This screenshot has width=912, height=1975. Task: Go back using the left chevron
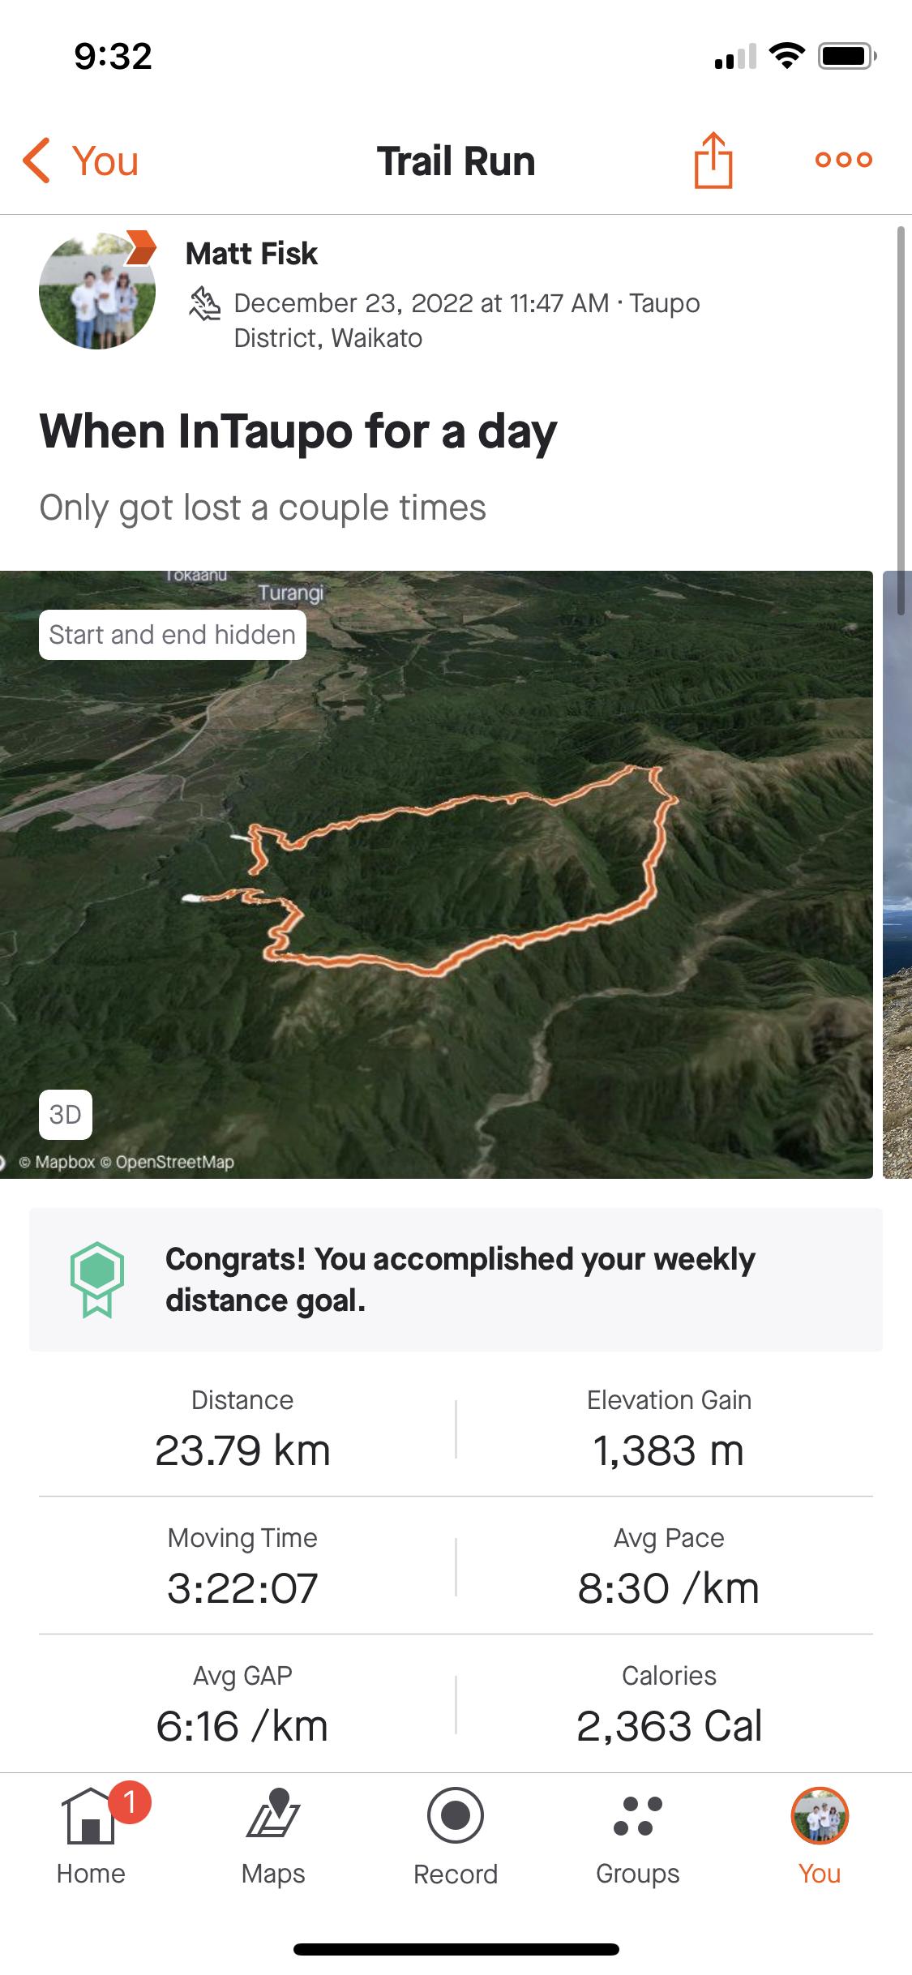click(36, 161)
